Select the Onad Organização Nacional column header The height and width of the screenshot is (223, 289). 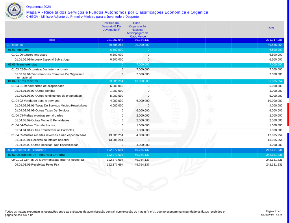coord(138,29)
